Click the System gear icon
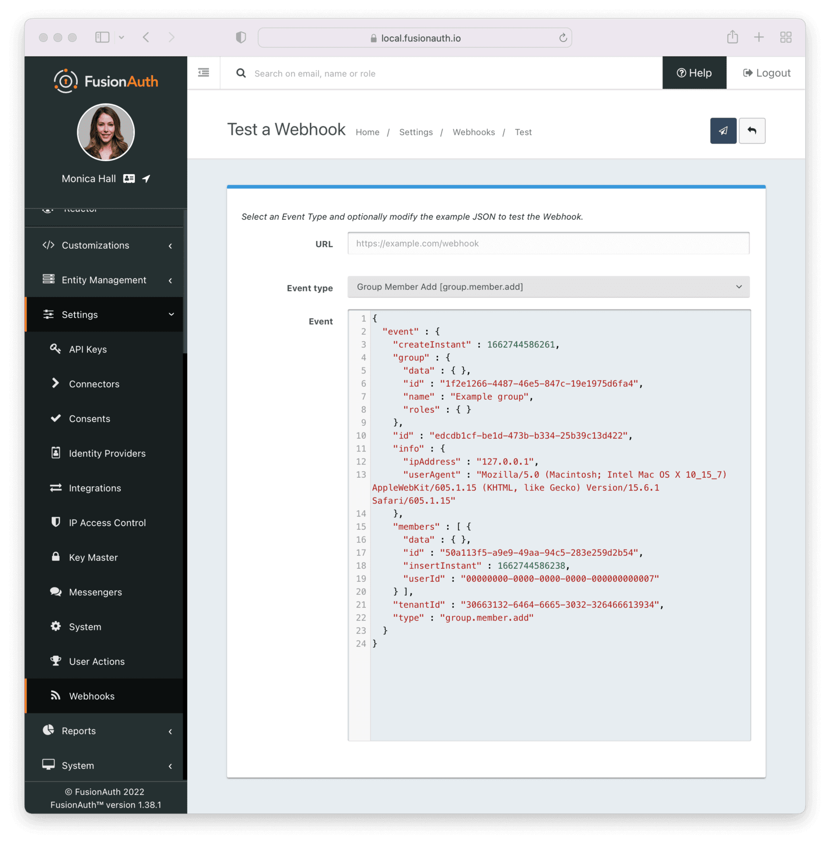This screenshot has height=844, width=830. pyautogui.click(x=56, y=626)
